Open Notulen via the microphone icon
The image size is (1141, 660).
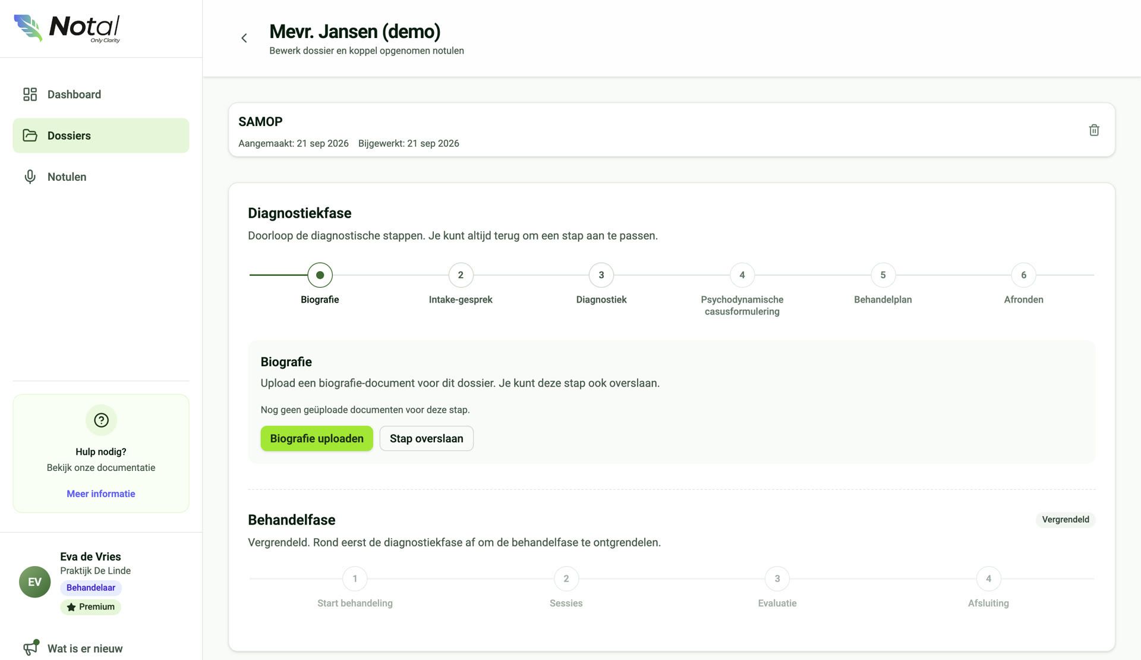pyautogui.click(x=30, y=177)
